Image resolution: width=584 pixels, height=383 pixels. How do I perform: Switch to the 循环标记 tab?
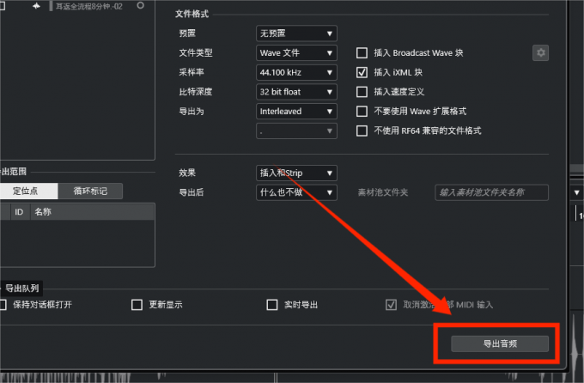90,191
